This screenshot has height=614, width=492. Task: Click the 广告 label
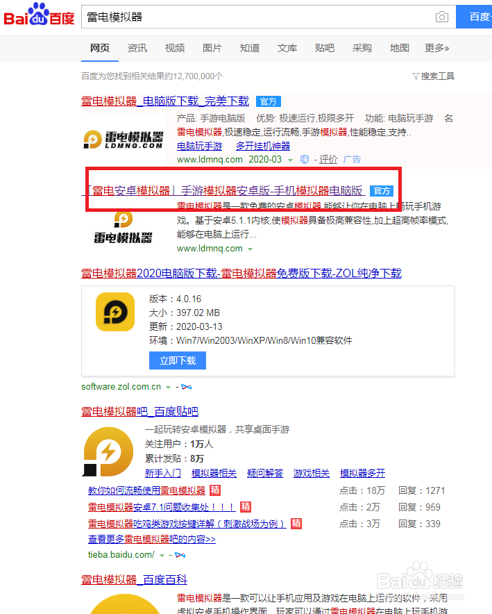coord(352,159)
